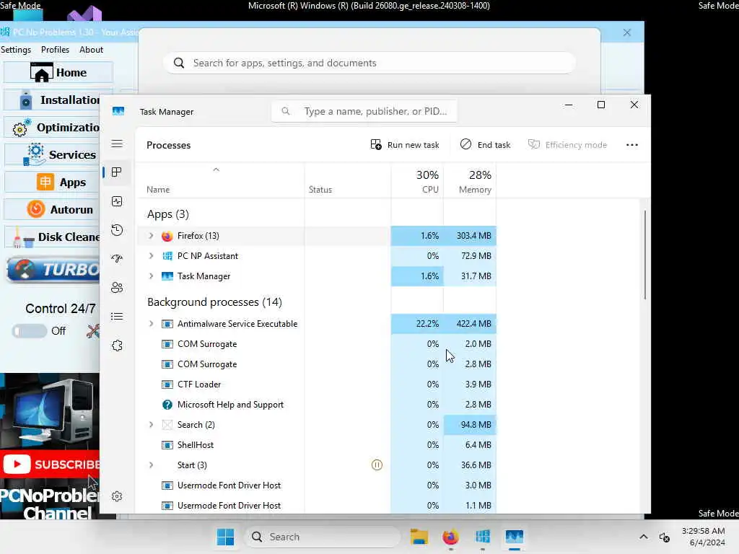Open File Explorer from the taskbar
This screenshot has height=554, width=739.
(419, 537)
